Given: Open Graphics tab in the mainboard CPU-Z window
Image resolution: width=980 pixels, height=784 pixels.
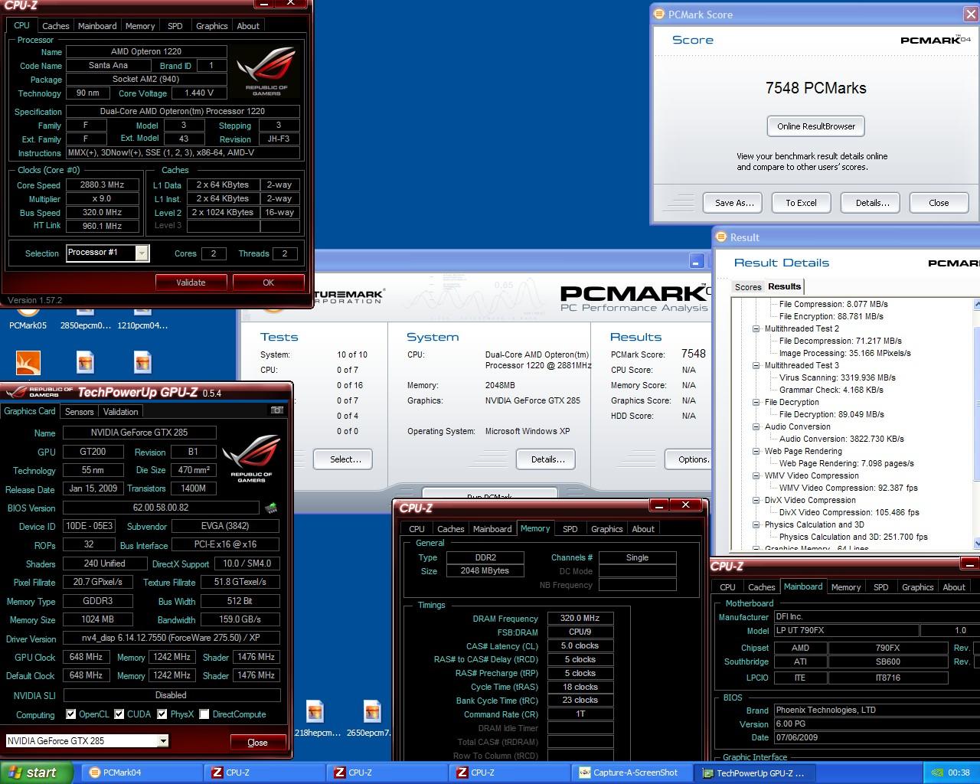Looking at the screenshot, I should pos(917,587).
